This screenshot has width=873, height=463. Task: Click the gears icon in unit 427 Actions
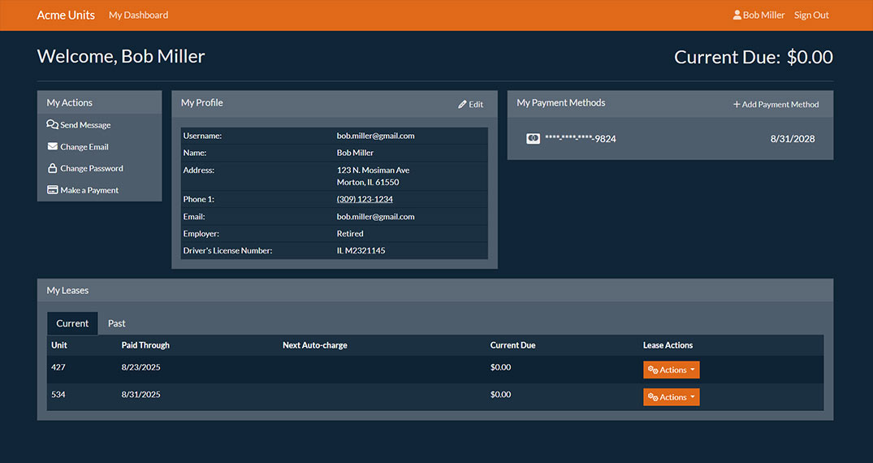click(x=653, y=370)
